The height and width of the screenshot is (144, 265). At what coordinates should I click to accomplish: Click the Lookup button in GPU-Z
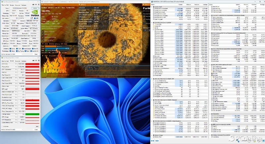point(35,8)
